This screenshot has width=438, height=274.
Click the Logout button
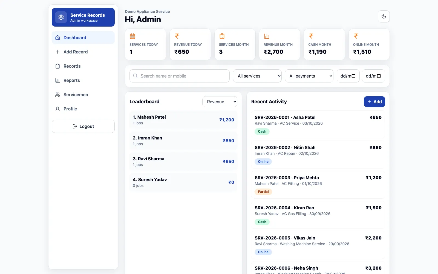click(83, 126)
